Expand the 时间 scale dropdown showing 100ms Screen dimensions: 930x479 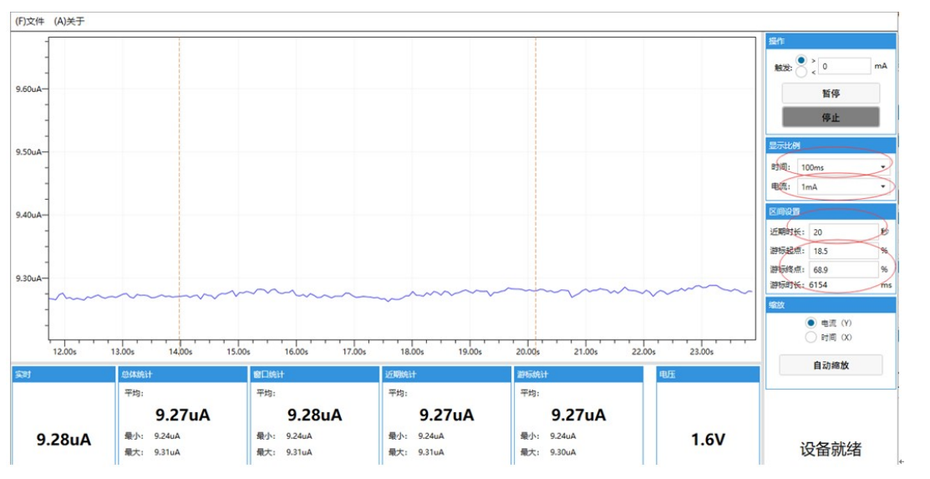pos(842,167)
